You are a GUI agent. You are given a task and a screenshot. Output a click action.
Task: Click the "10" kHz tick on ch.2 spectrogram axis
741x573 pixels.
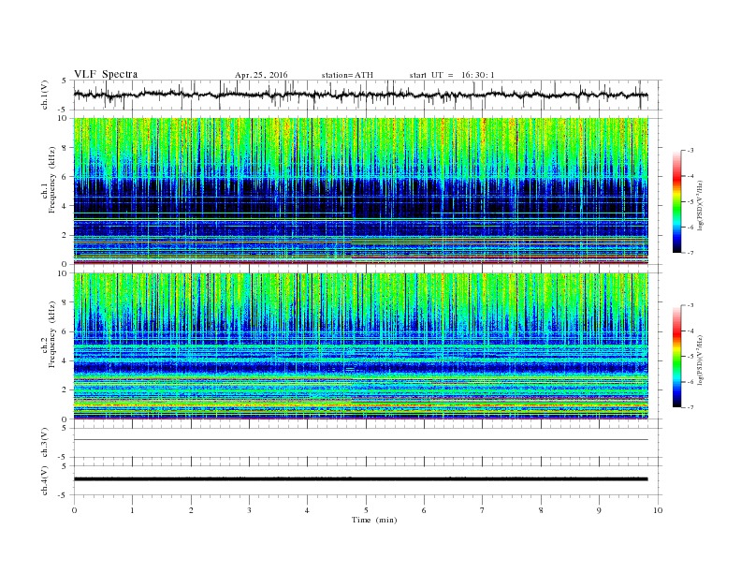[64, 273]
